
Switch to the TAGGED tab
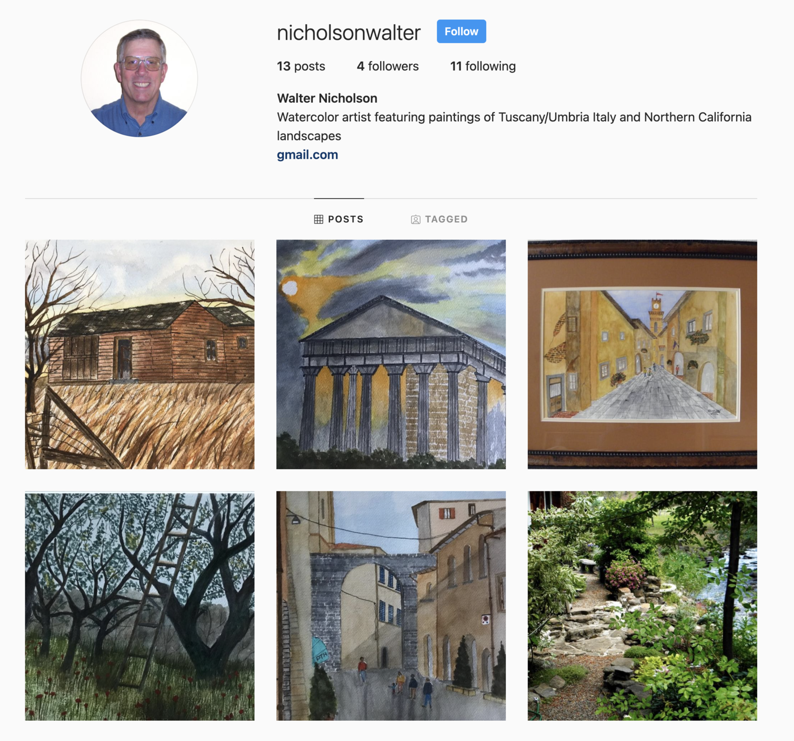click(439, 219)
